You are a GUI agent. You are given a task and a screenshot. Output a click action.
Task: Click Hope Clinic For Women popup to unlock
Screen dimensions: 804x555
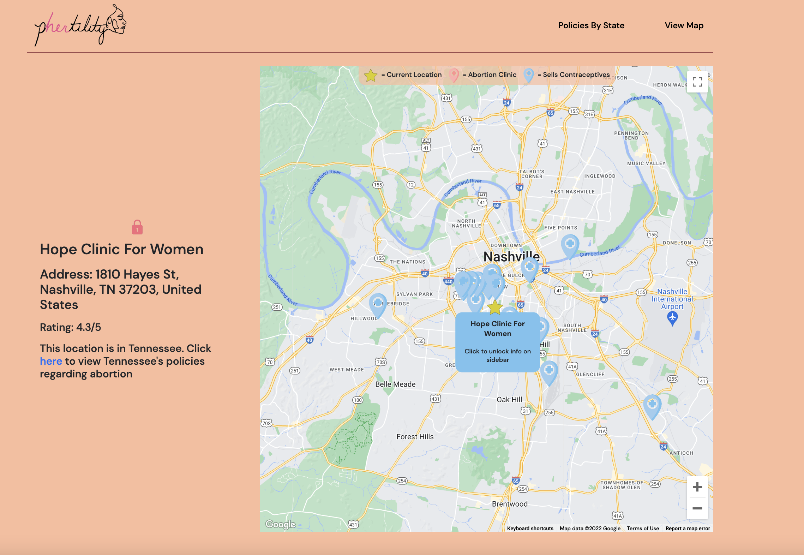click(497, 342)
